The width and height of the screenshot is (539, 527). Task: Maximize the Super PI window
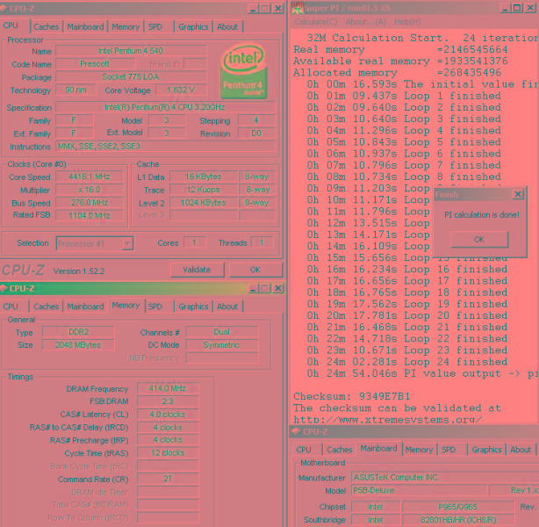click(x=517, y=8)
